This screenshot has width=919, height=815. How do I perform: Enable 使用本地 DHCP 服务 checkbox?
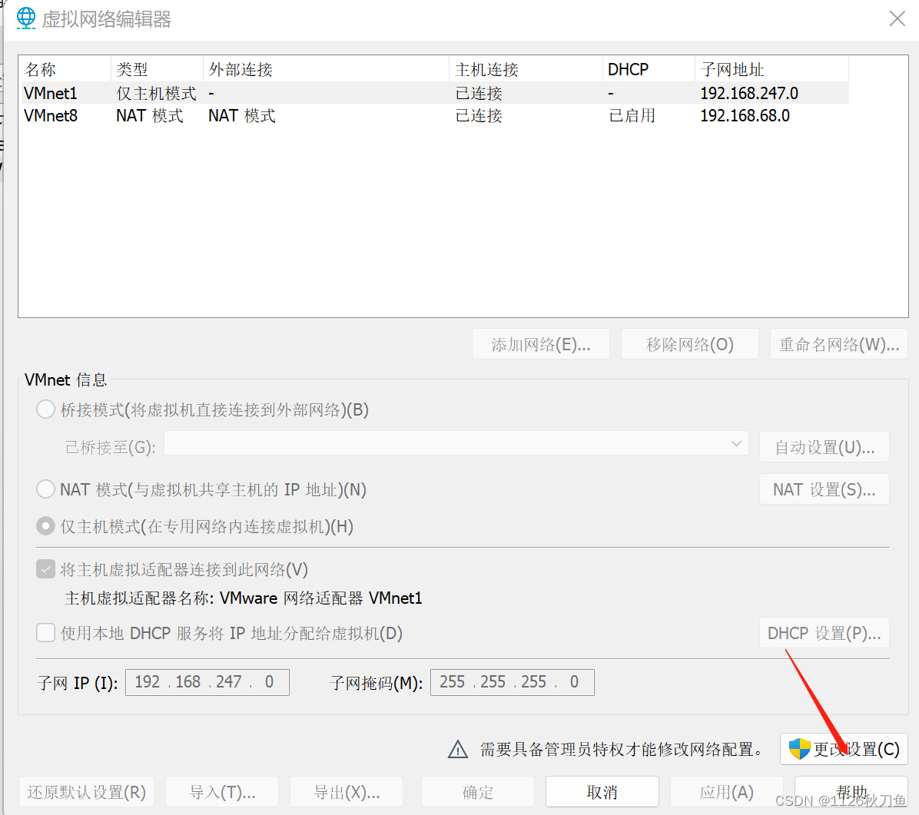coord(45,633)
